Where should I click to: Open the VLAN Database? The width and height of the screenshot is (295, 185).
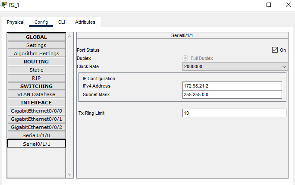[36, 94]
